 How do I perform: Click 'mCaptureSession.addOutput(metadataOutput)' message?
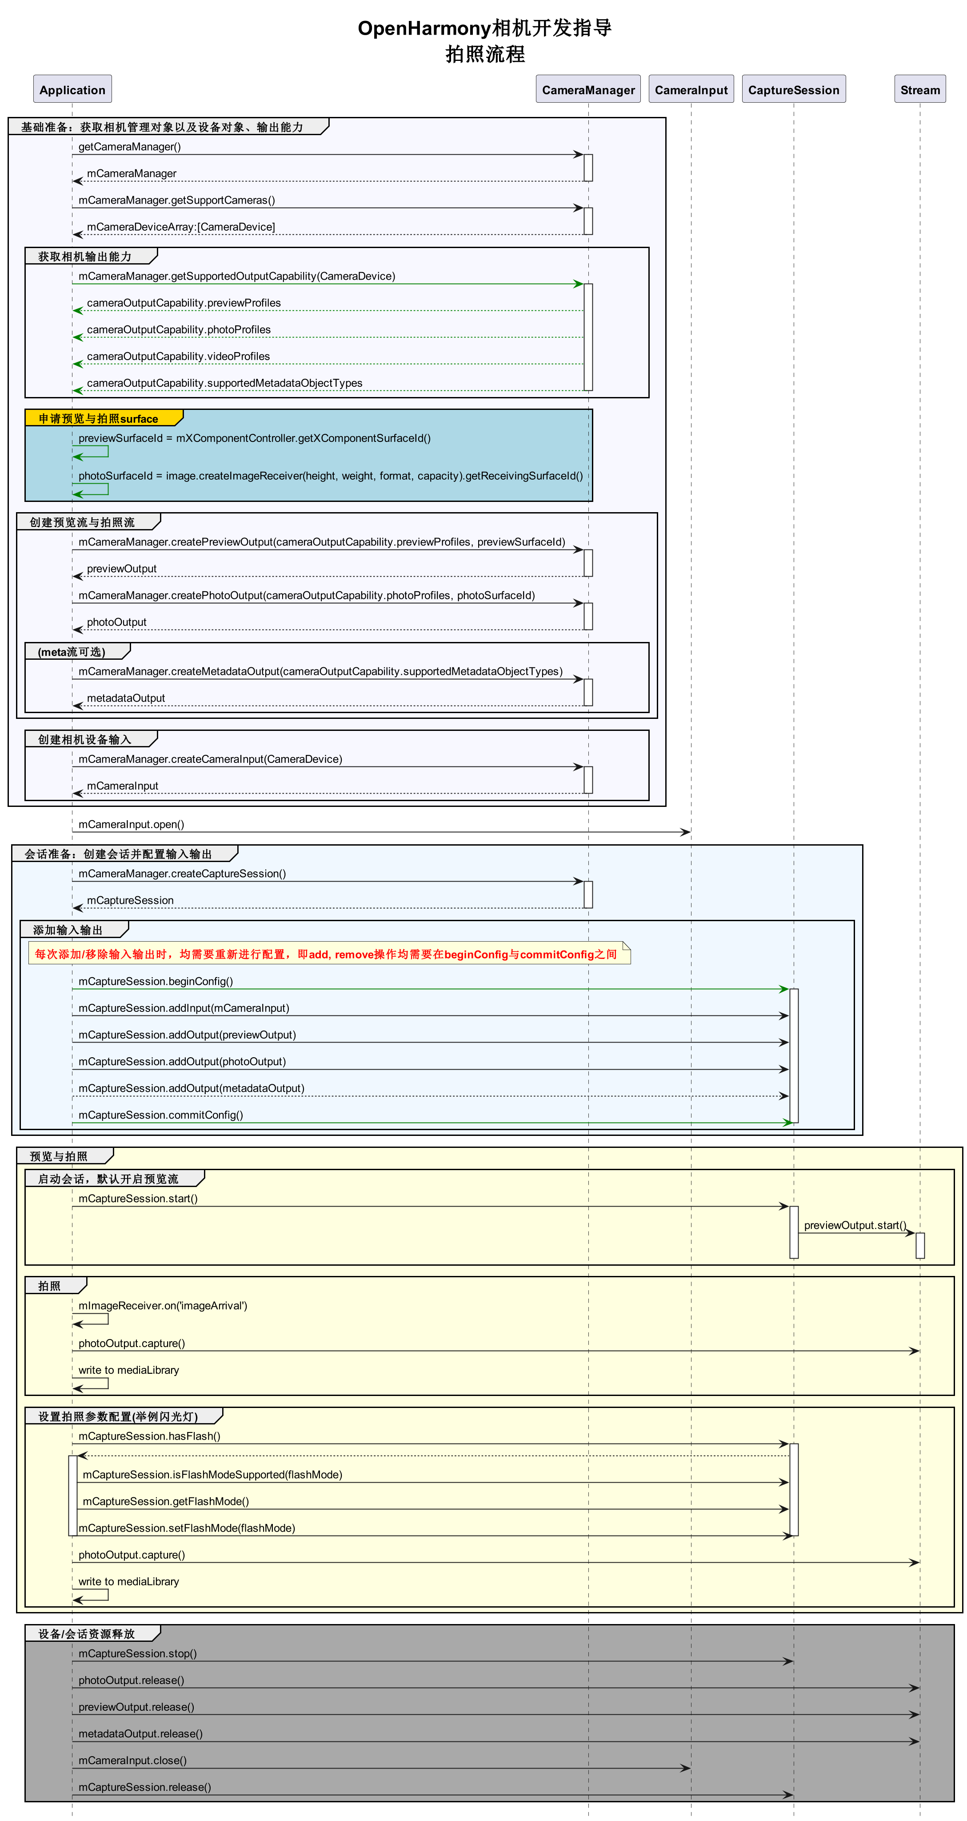[x=192, y=1089]
